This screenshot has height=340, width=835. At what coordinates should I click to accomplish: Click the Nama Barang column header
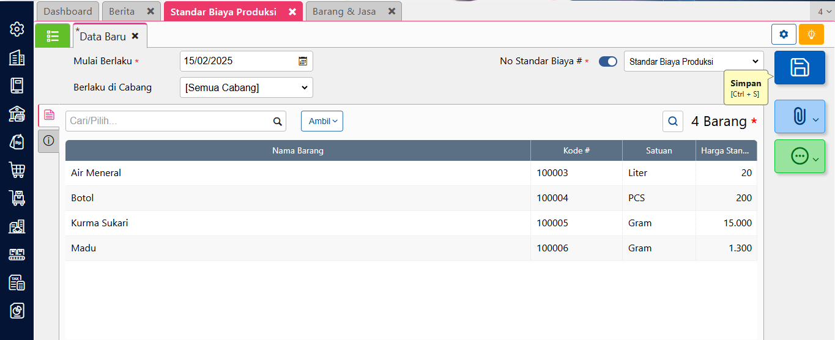coord(297,150)
